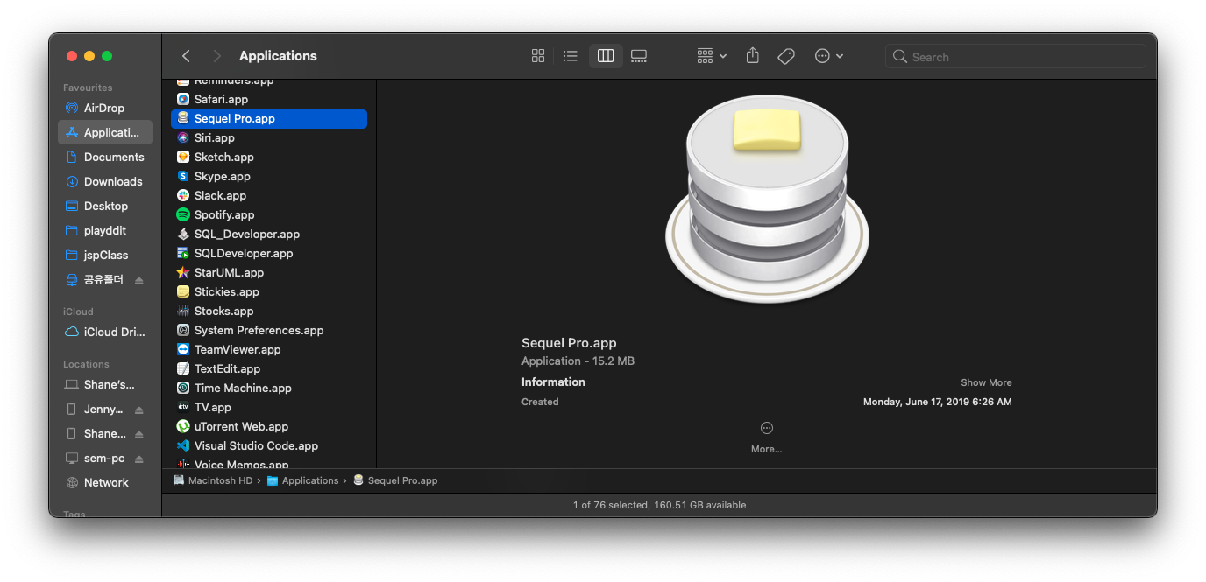Click Macintosh HD in the path bar
Viewport: 1206px width, 582px height.
coord(213,480)
